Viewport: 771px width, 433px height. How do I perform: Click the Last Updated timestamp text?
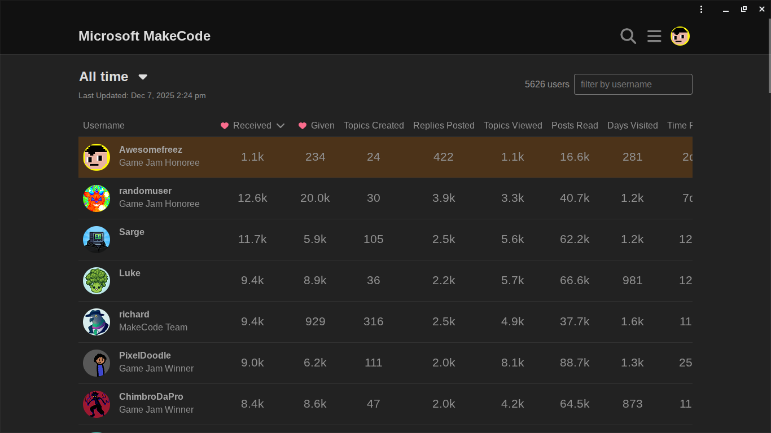tap(142, 96)
